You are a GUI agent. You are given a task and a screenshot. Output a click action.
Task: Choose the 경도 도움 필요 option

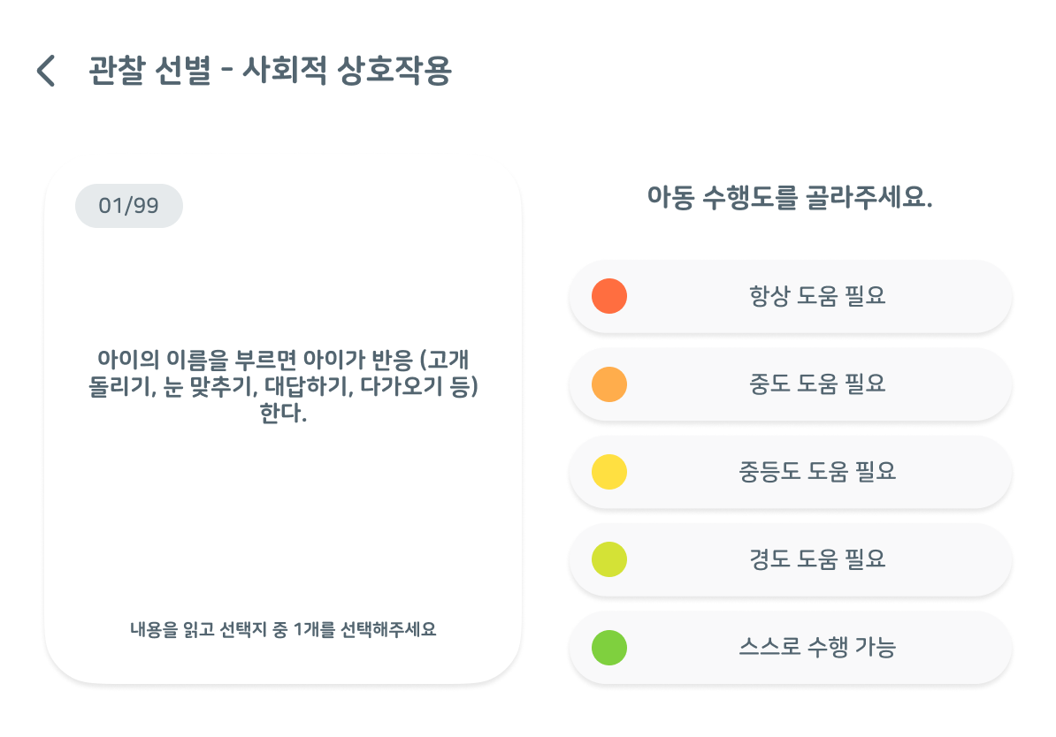click(790, 560)
